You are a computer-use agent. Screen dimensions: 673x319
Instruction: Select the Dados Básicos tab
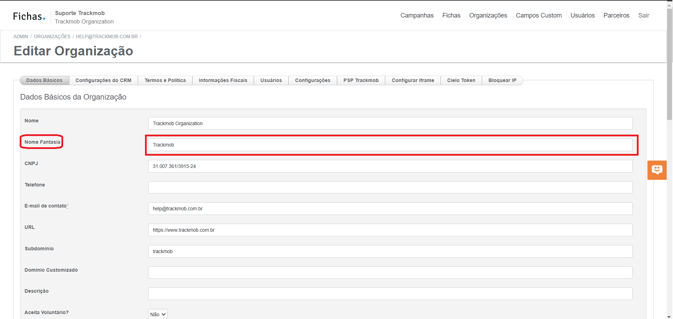44,80
